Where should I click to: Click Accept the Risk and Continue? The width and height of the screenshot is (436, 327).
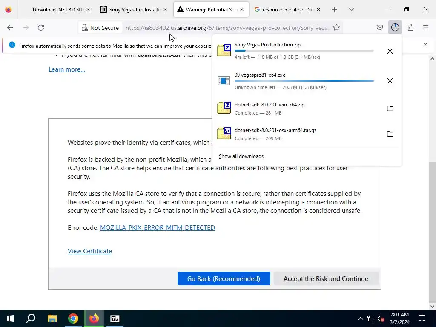coord(326,278)
